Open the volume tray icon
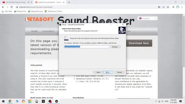This screenshot has height=104, width=185. click(x=162, y=101)
